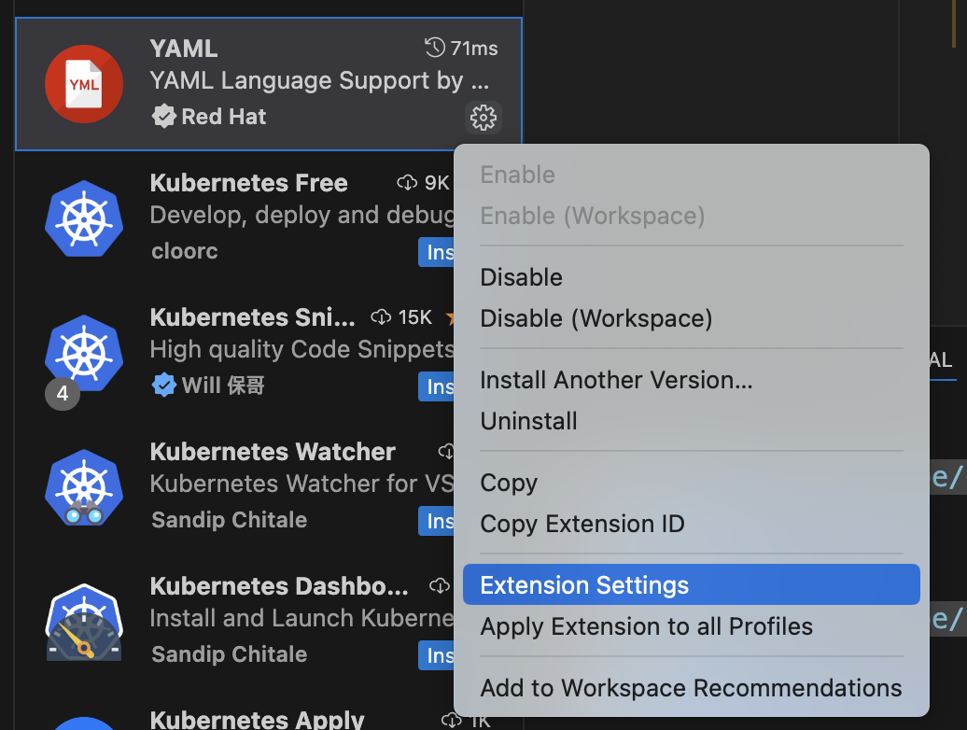The height and width of the screenshot is (730, 967).
Task: Select Add to Workspace Recommendations
Action: (x=692, y=687)
